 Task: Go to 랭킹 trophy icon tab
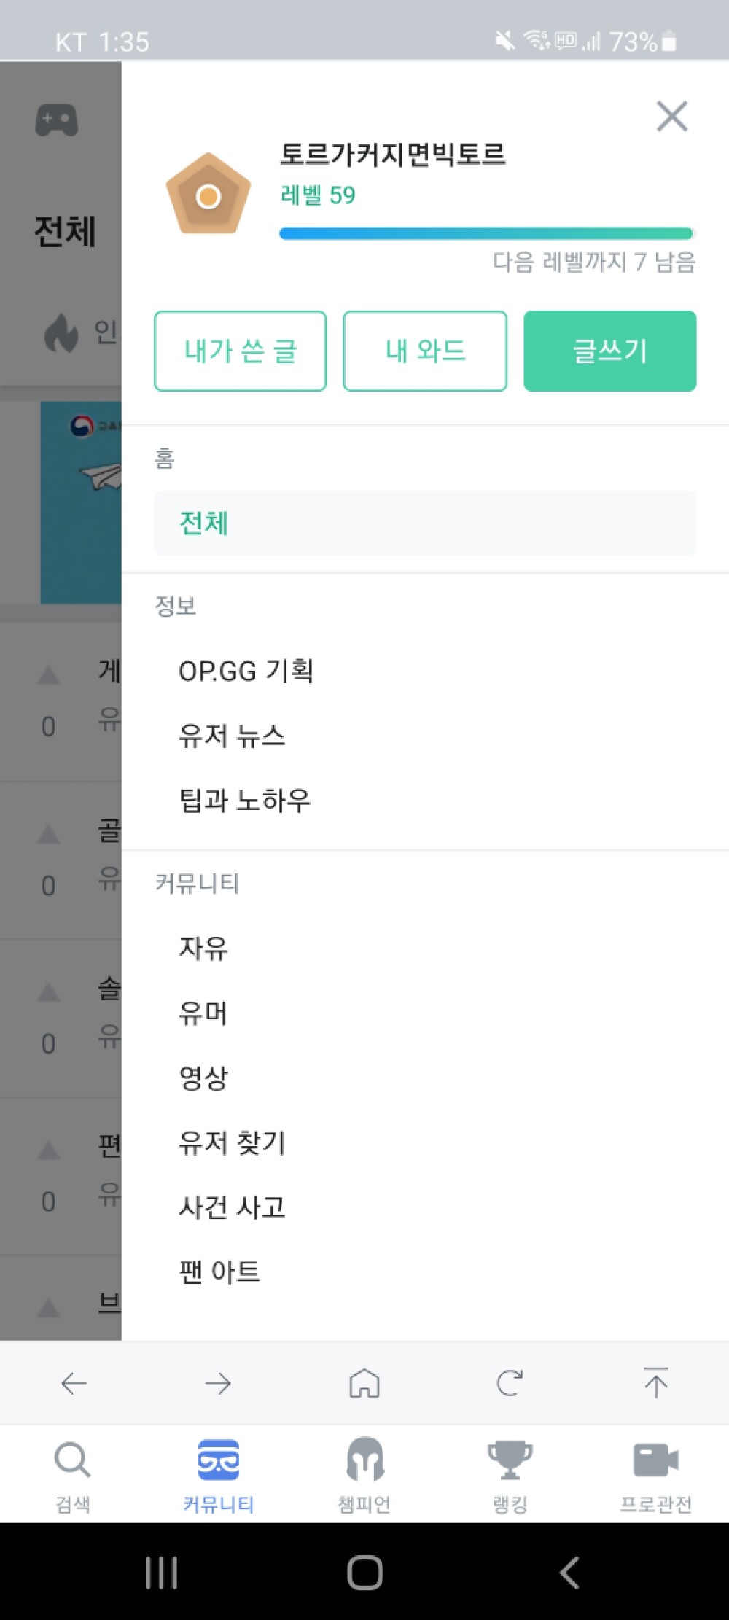[x=510, y=1460]
